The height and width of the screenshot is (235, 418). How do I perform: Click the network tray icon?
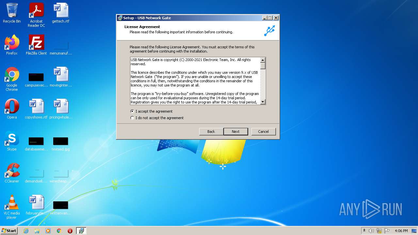pos(379,231)
